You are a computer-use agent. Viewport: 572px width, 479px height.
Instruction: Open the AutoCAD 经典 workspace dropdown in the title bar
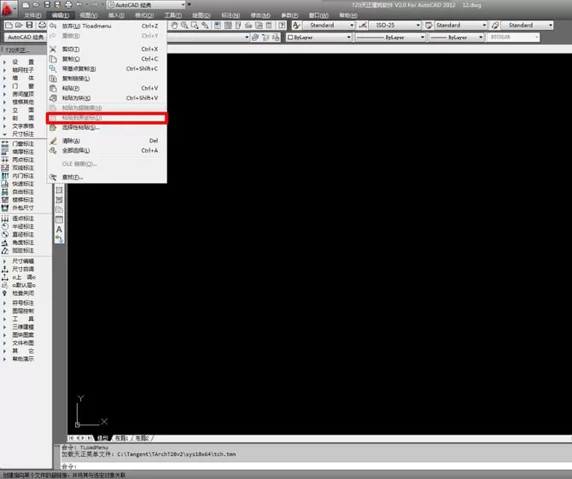tap(146, 5)
